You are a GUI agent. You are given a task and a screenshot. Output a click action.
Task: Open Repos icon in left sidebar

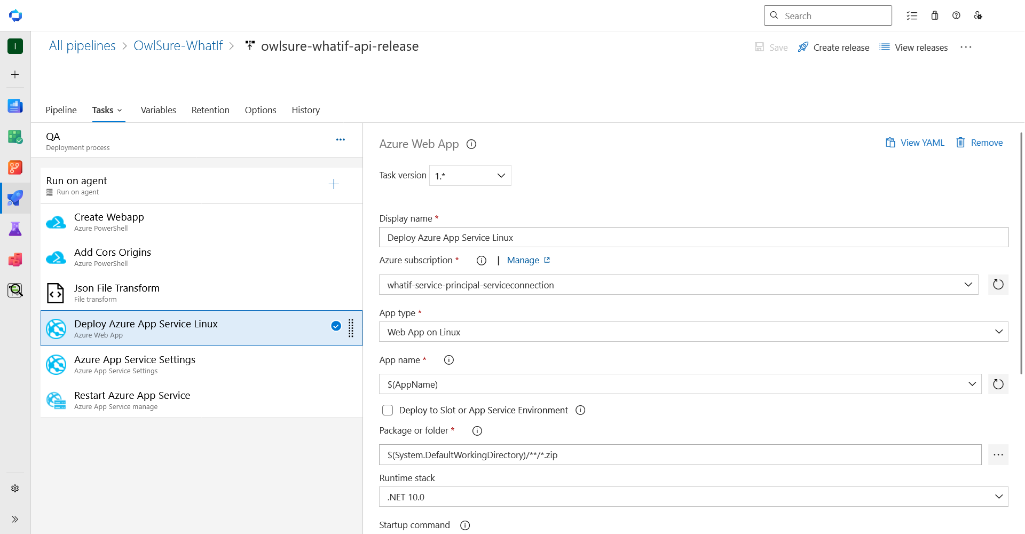[15, 168]
